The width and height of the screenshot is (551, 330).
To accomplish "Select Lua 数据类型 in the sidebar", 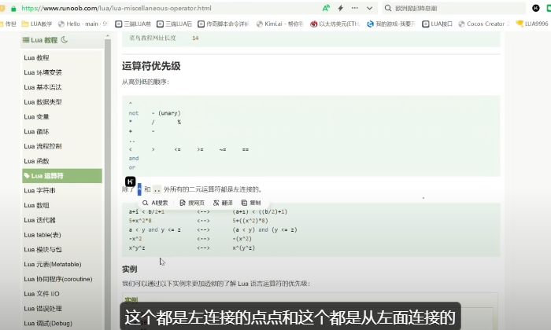I will coord(43,102).
